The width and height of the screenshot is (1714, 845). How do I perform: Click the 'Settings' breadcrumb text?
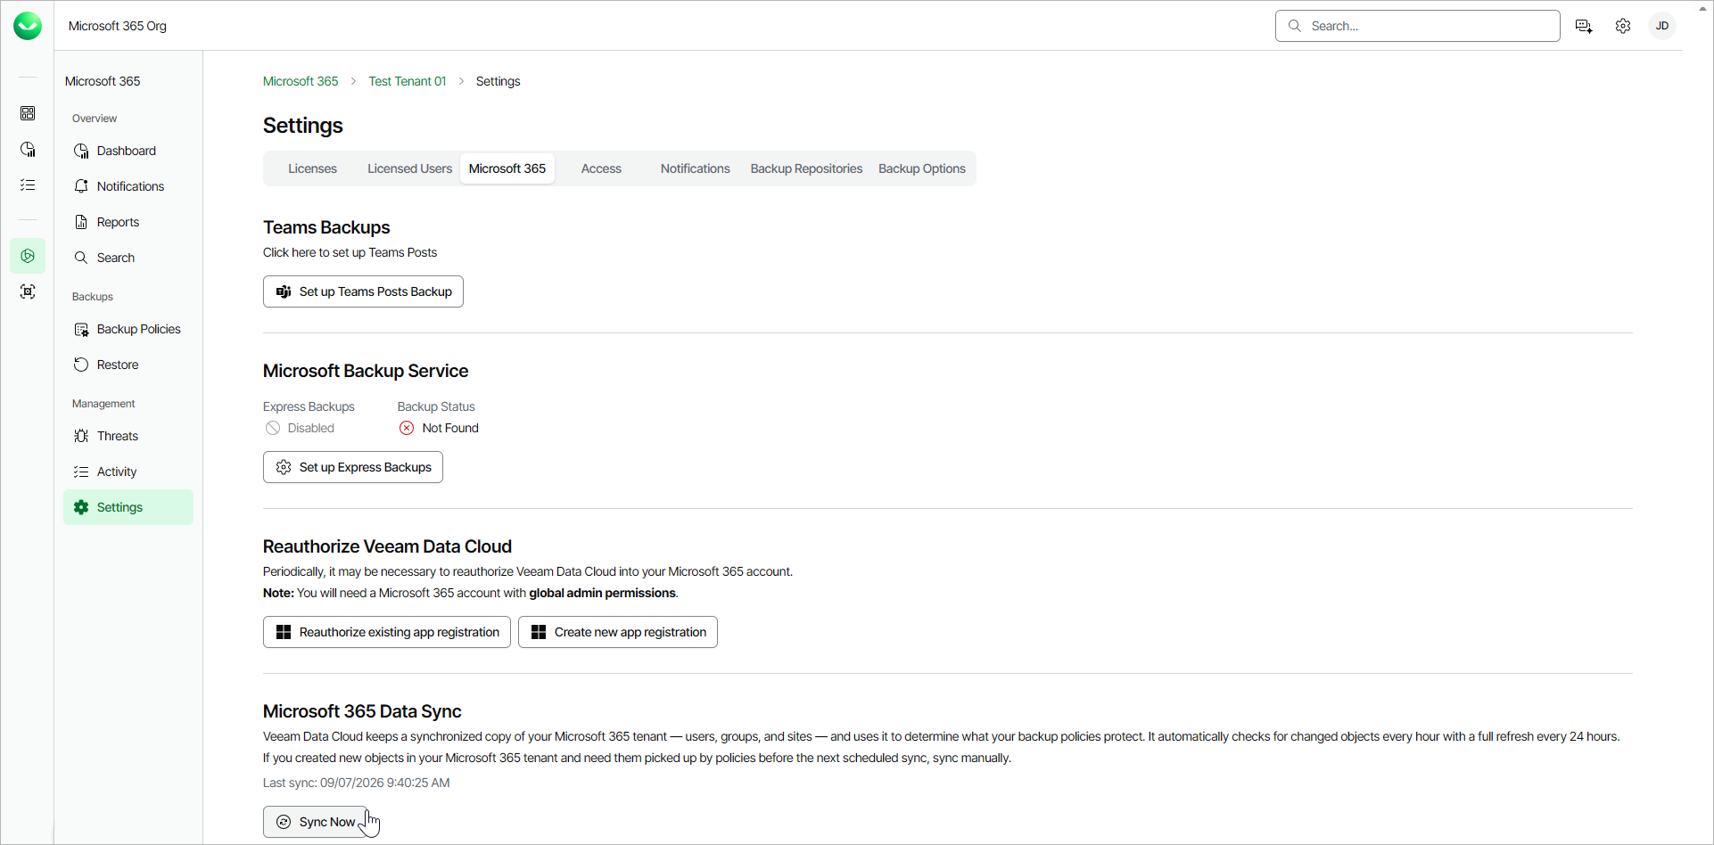coord(498,81)
